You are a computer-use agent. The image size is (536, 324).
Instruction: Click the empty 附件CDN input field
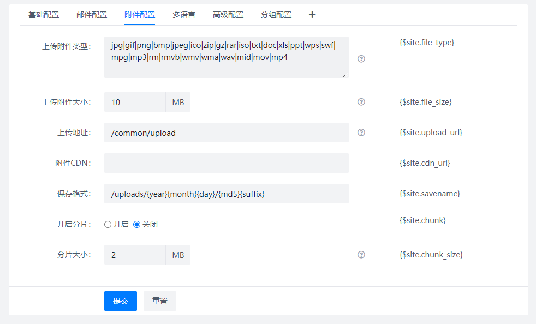point(227,163)
